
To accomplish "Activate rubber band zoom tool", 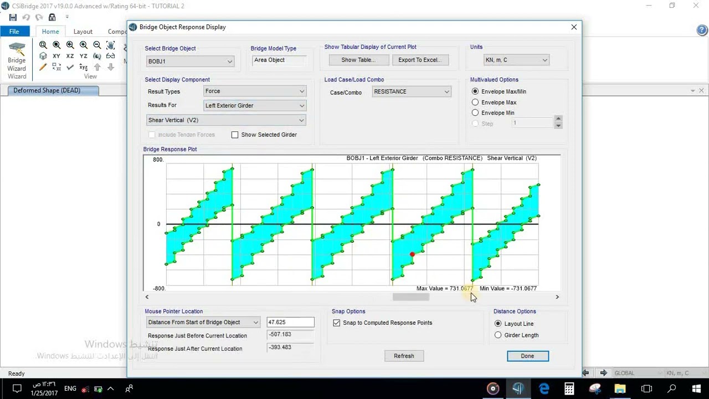I will click(x=43, y=45).
